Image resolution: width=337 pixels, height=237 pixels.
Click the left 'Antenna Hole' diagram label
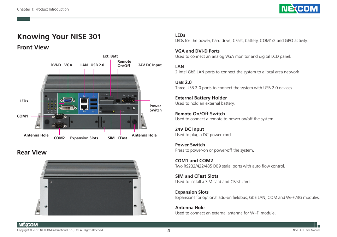pyautogui.click(x=36, y=135)
